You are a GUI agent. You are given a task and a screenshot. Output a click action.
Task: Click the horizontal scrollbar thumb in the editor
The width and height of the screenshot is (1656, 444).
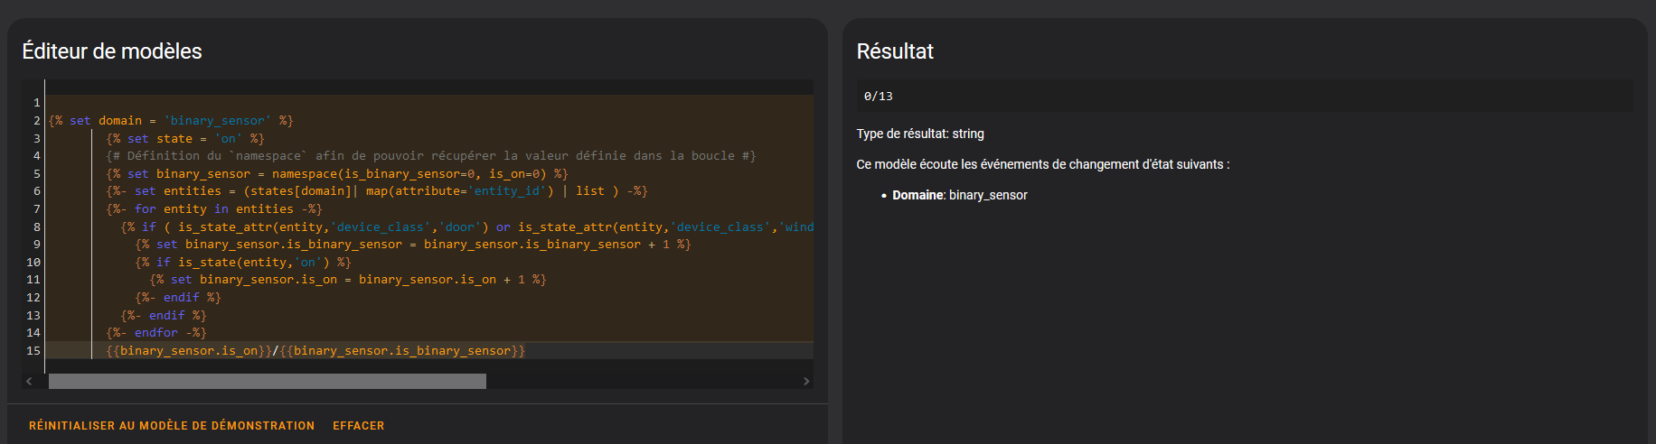pyautogui.click(x=267, y=382)
